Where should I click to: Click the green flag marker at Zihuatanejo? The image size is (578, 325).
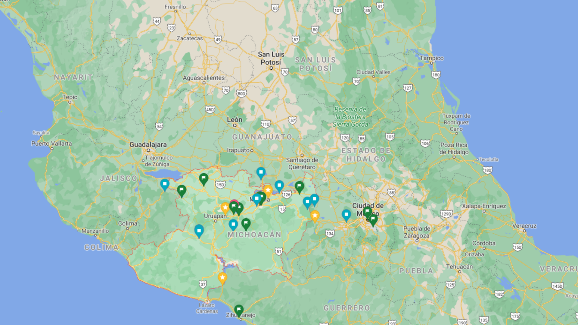pos(239,310)
